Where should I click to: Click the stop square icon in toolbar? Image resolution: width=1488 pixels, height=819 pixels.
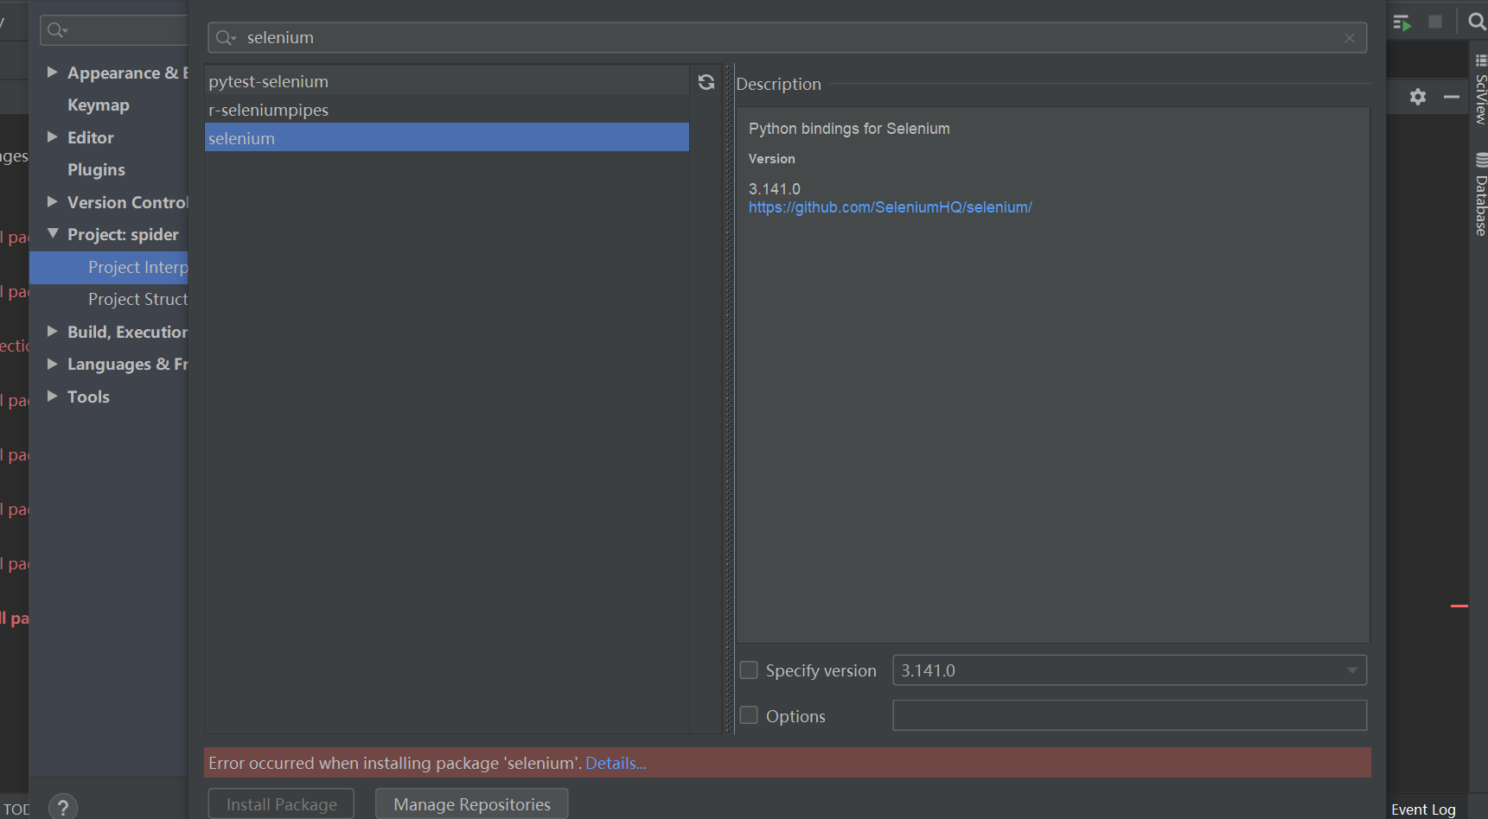click(x=1435, y=22)
